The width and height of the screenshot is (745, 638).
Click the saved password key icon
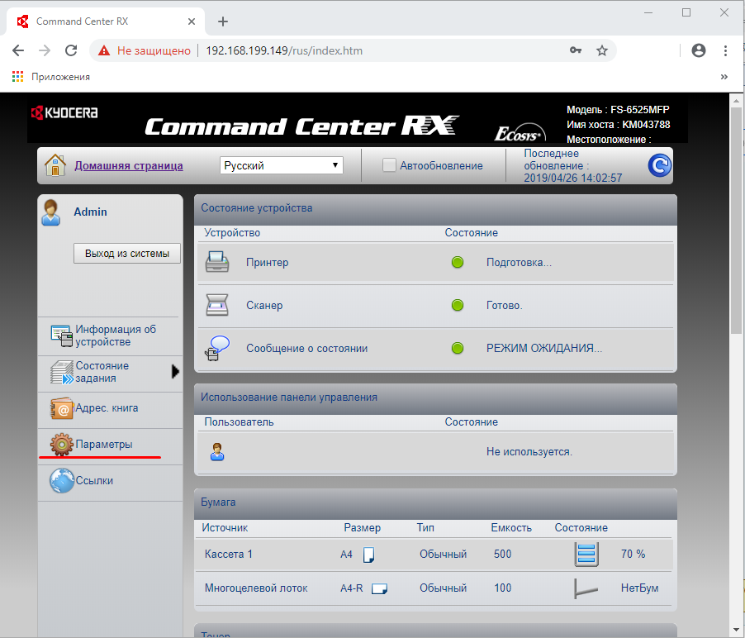576,50
